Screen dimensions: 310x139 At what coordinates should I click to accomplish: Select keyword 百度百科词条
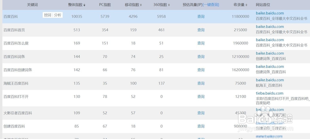pos(14,57)
